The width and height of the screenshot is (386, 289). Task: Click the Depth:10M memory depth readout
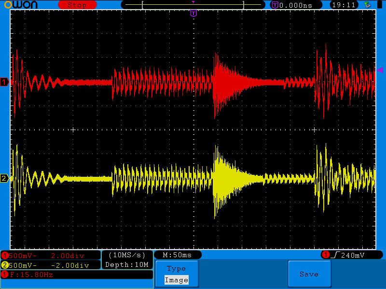pyautogui.click(x=127, y=264)
